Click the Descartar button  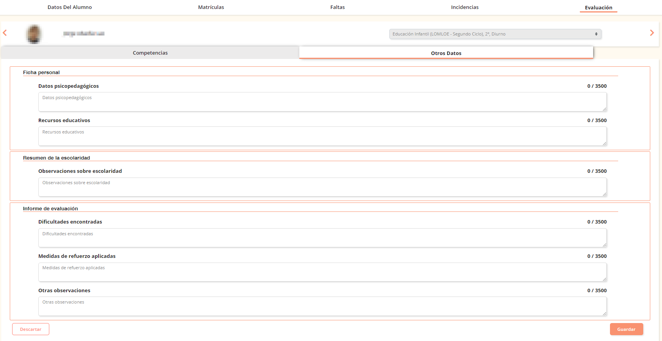point(31,329)
